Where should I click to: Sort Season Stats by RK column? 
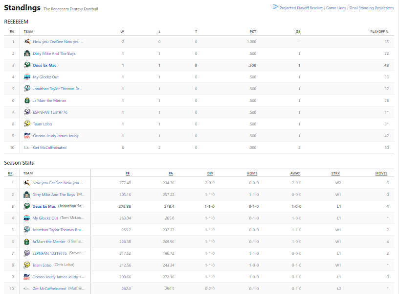[x=10, y=173]
